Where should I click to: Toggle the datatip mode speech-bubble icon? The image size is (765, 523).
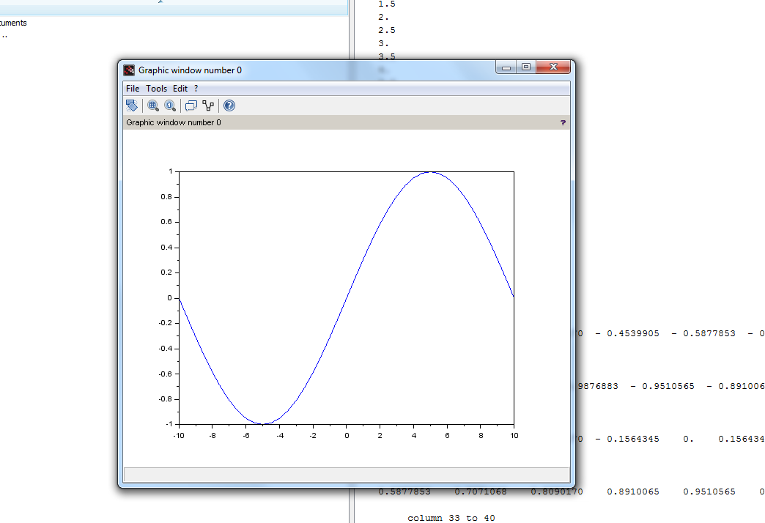point(191,105)
